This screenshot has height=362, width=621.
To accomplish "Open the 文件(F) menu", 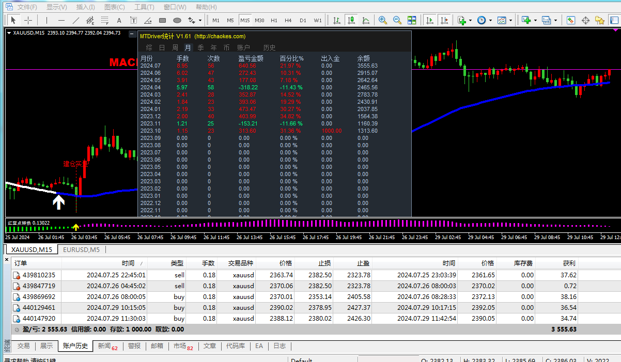I will (27, 7).
